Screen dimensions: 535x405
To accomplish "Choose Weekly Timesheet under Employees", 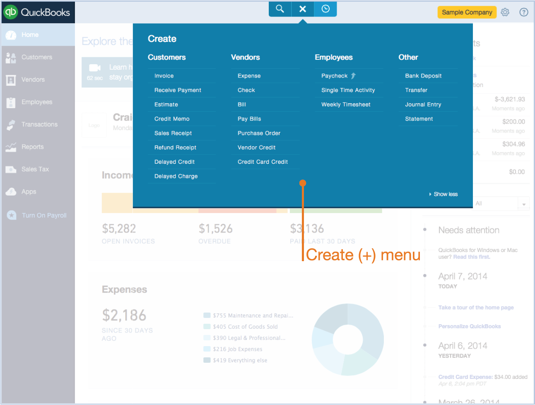I will coord(346,104).
